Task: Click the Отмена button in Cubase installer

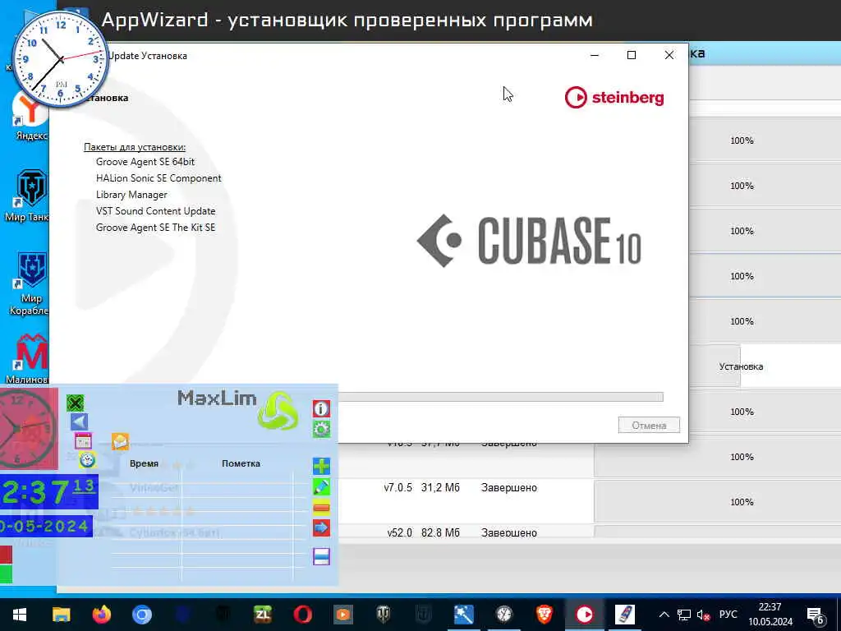Action: pos(649,425)
